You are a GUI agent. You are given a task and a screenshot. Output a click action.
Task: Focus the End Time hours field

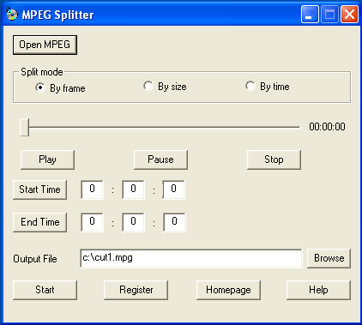pos(93,222)
